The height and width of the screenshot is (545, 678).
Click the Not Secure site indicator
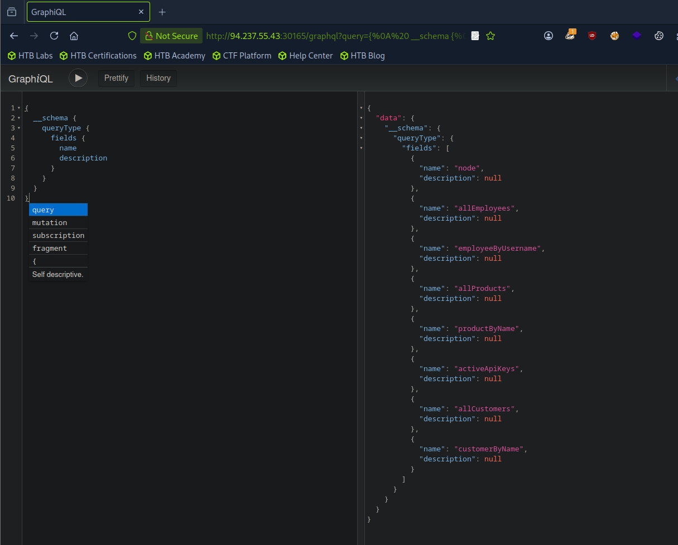171,36
